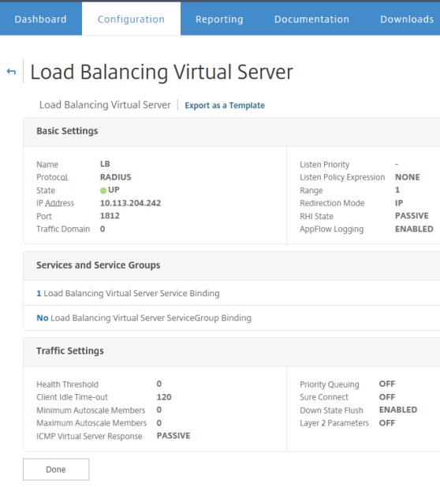Click the green UP state indicator dot

pyautogui.click(x=103, y=191)
